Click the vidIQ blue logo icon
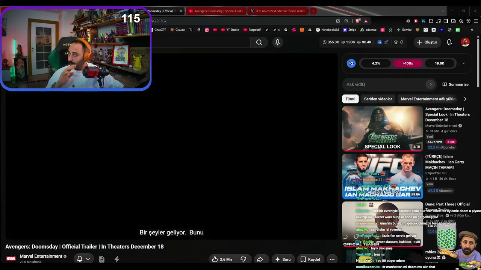Screen dimensions: 481x270 pyautogui.click(x=351, y=63)
